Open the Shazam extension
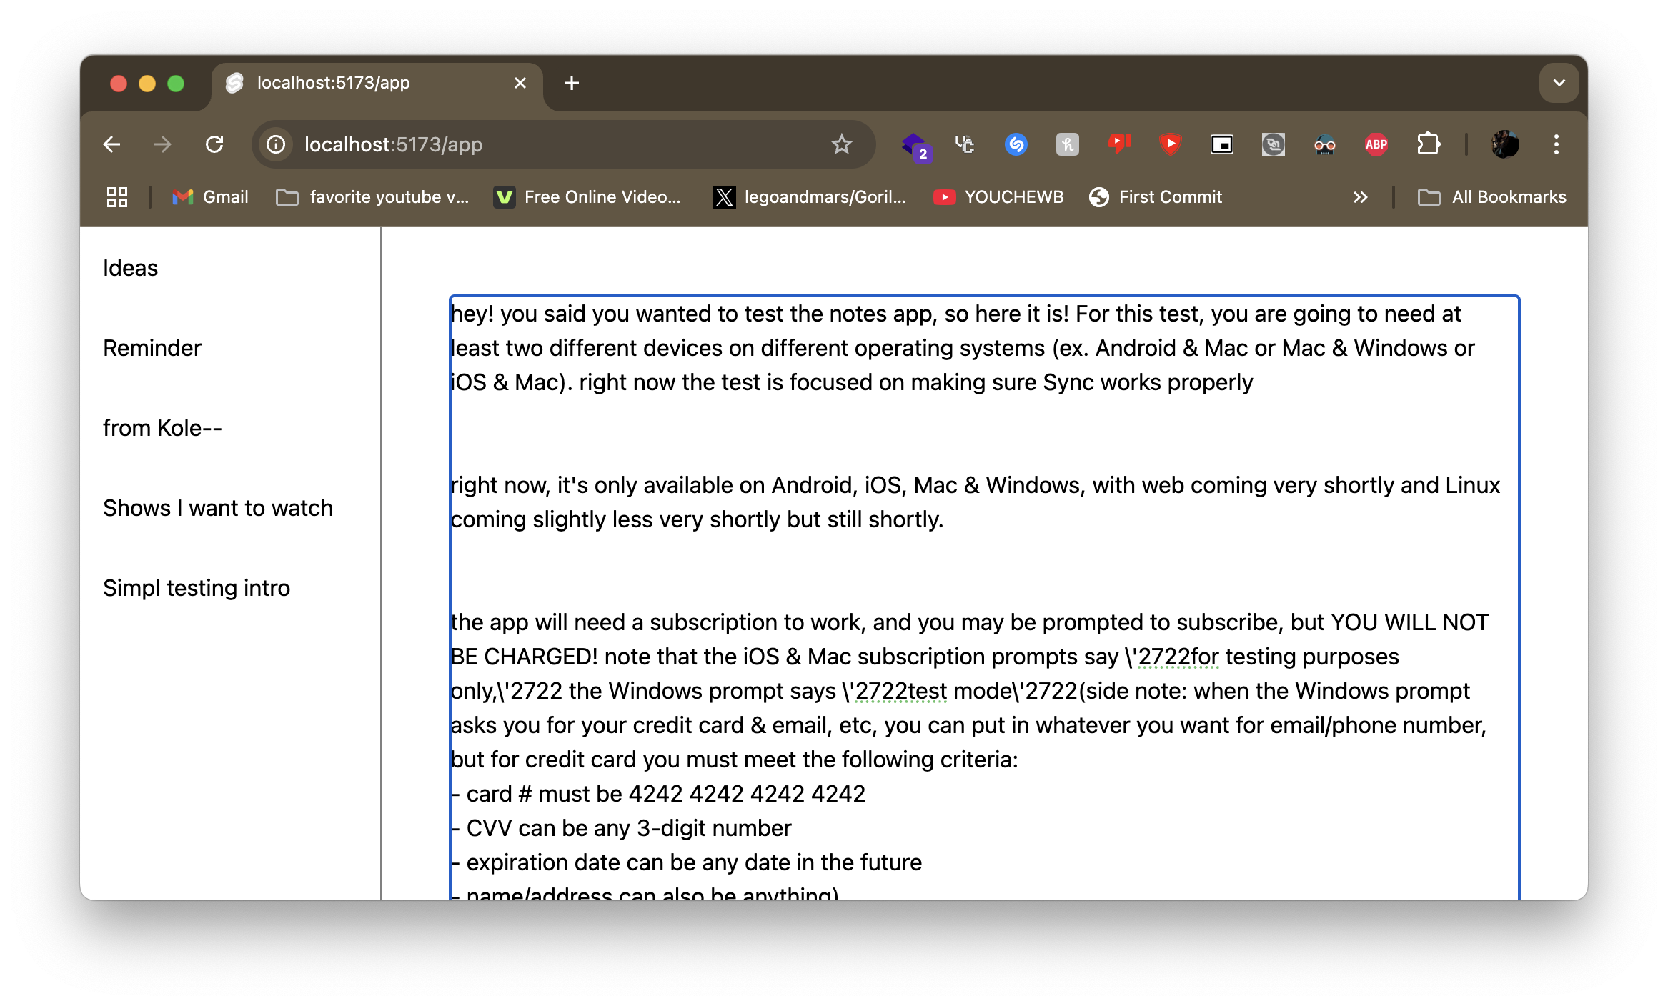1668x1006 pixels. coord(1016,144)
